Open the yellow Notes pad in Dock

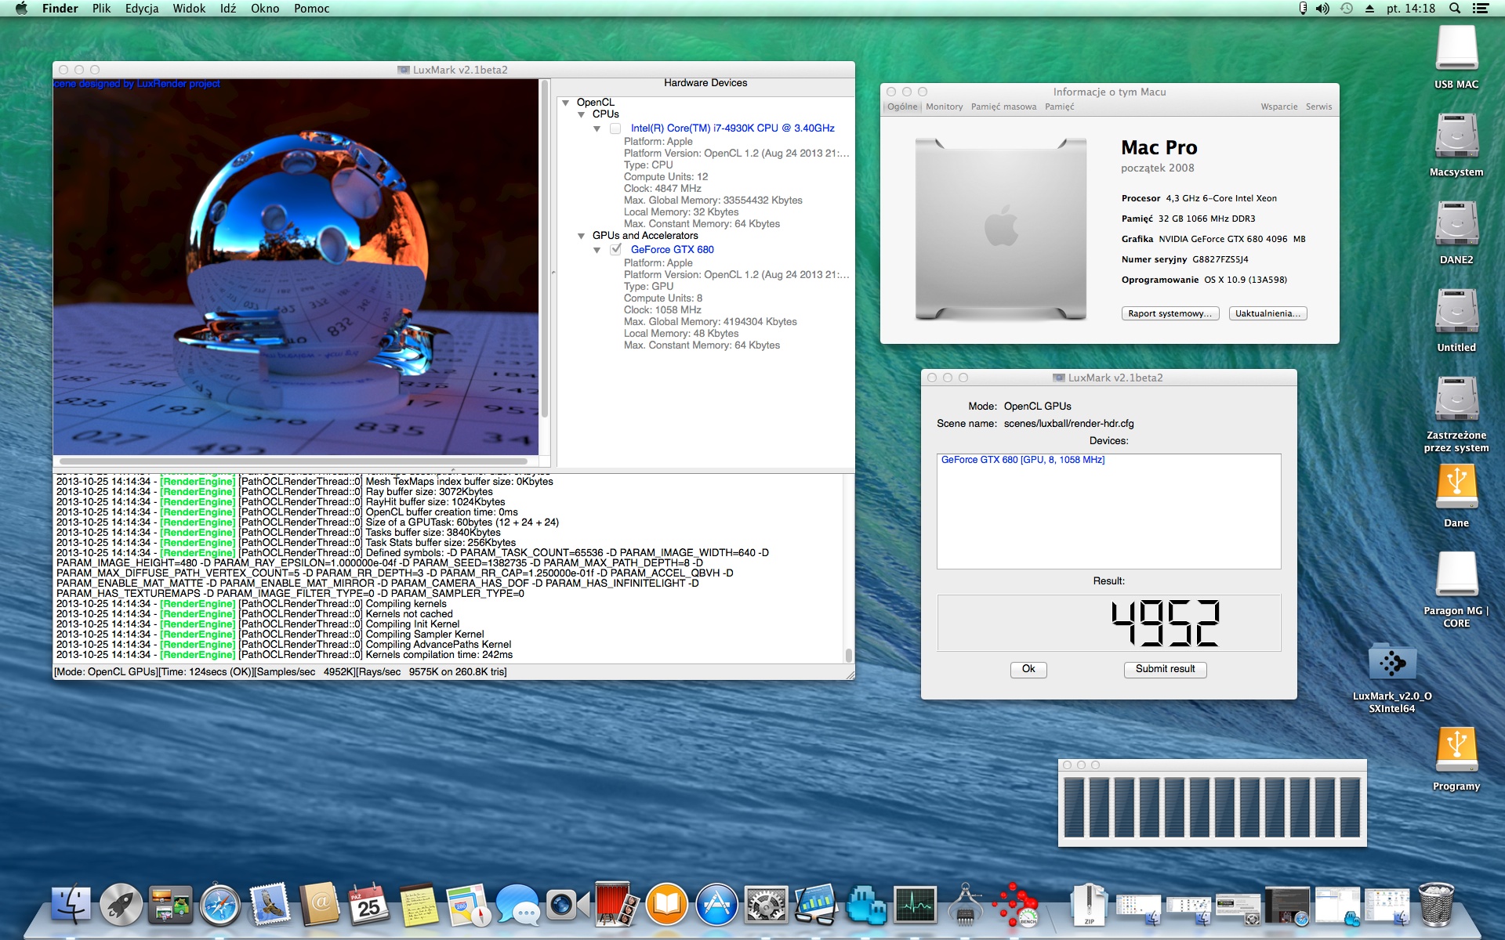(x=419, y=905)
